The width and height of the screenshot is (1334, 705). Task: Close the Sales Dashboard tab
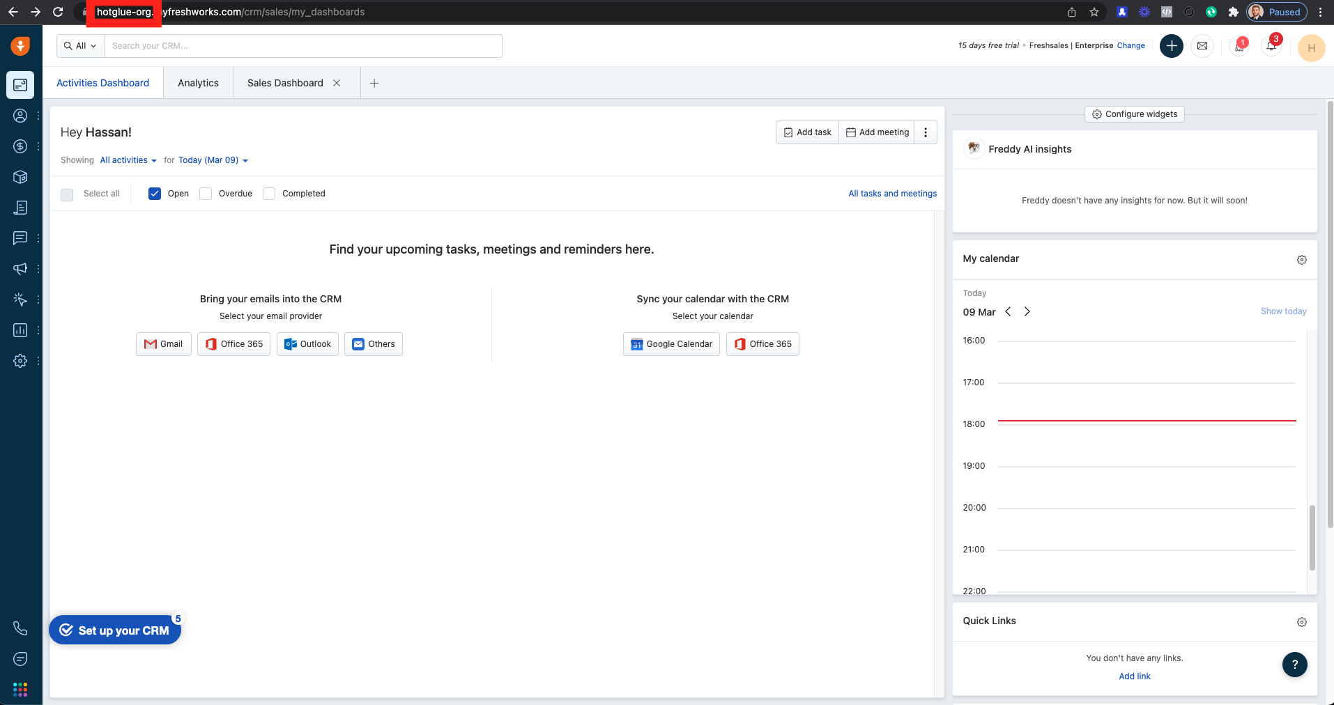[337, 83]
